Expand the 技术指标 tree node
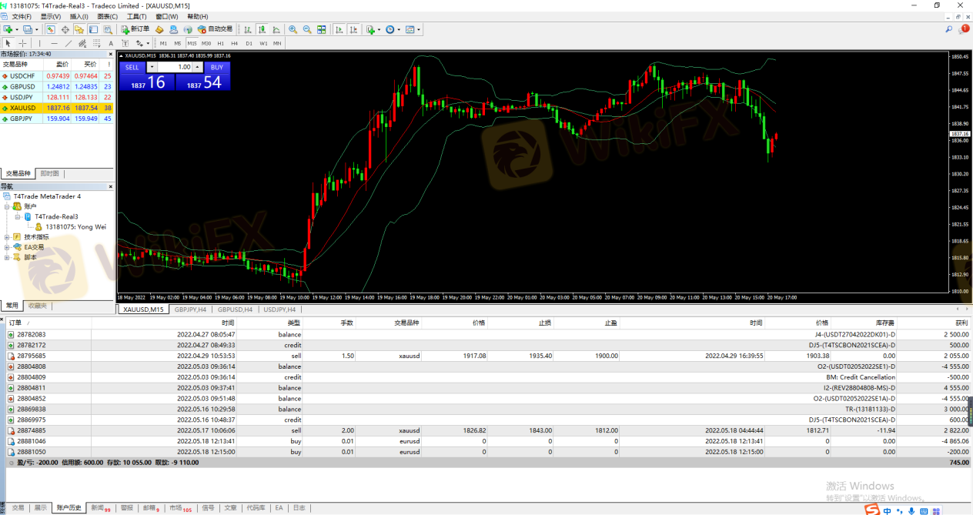Image resolution: width=973 pixels, height=515 pixels. tap(7, 237)
